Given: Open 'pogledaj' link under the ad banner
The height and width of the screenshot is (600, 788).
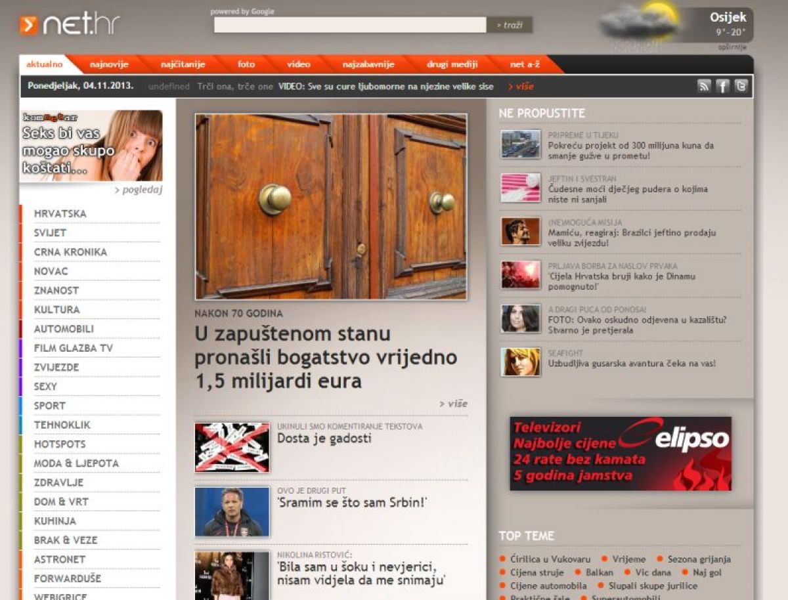Looking at the screenshot, I should [139, 190].
